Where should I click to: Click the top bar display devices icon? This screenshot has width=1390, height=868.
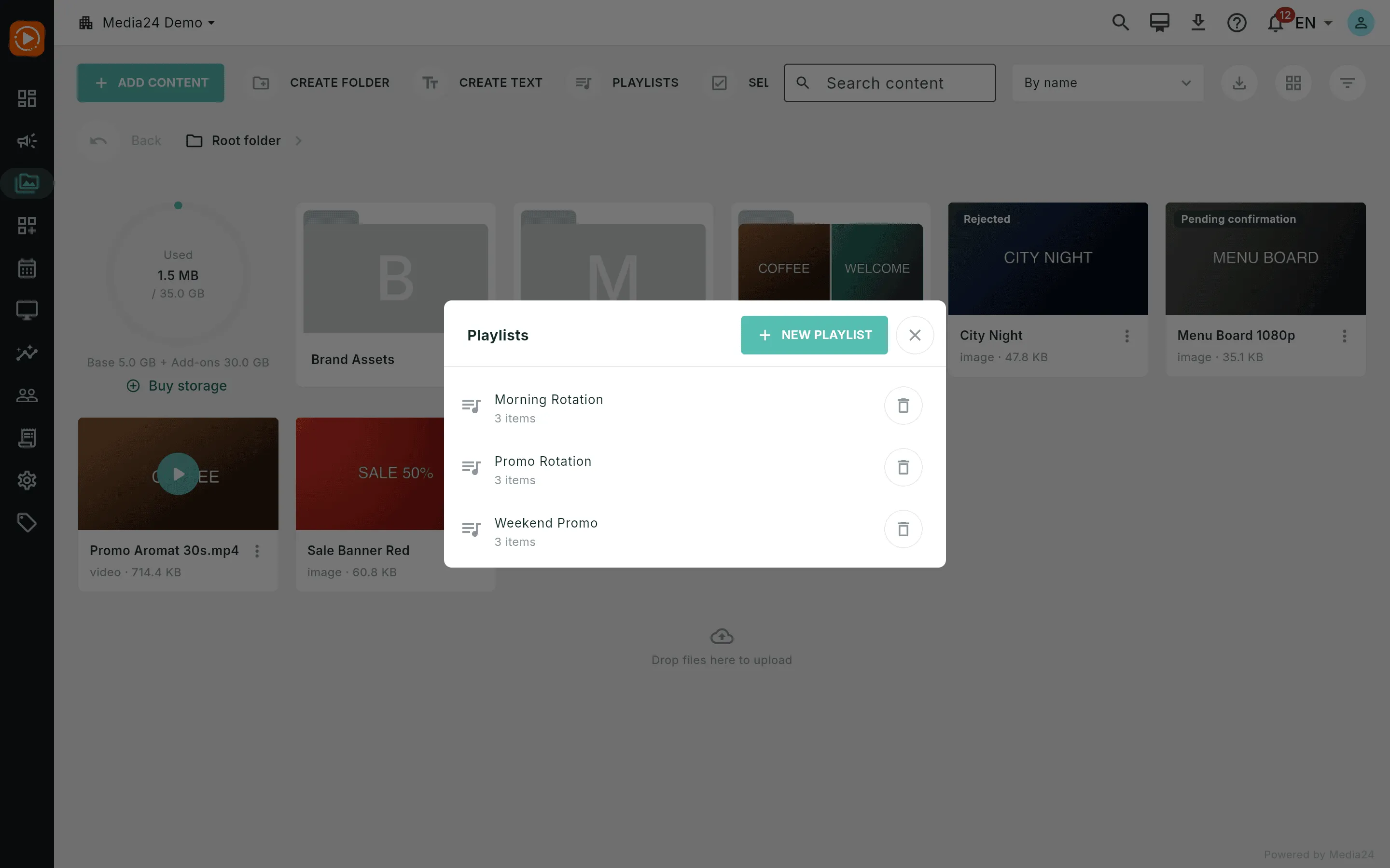(1160, 22)
